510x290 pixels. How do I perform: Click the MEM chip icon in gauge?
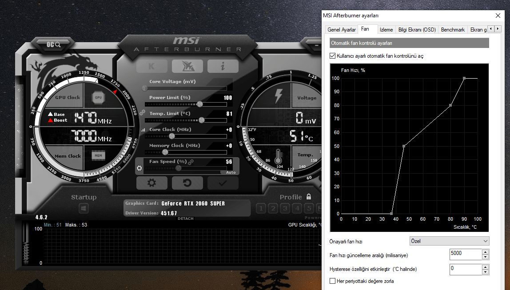coord(98,156)
